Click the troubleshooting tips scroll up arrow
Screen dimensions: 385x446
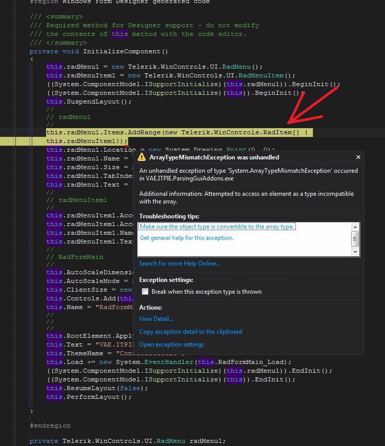[355, 227]
